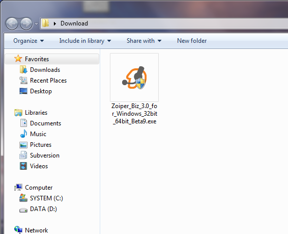Open Recent Places in the sidebar
This screenshot has height=234, width=288.
click(x=48, y=81)
